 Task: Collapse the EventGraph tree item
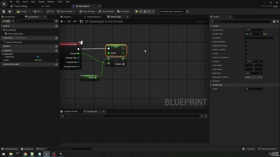[2, 30]
